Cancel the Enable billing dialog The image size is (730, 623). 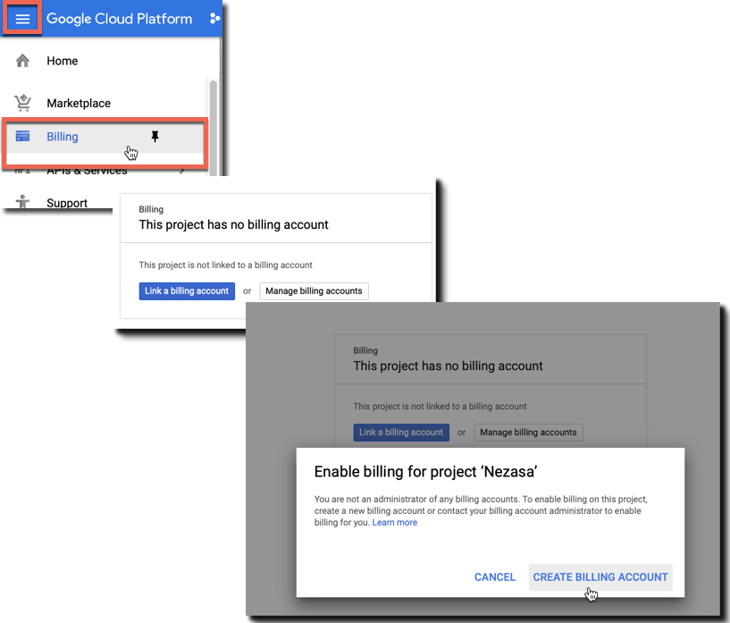click(x=495, y=577)
